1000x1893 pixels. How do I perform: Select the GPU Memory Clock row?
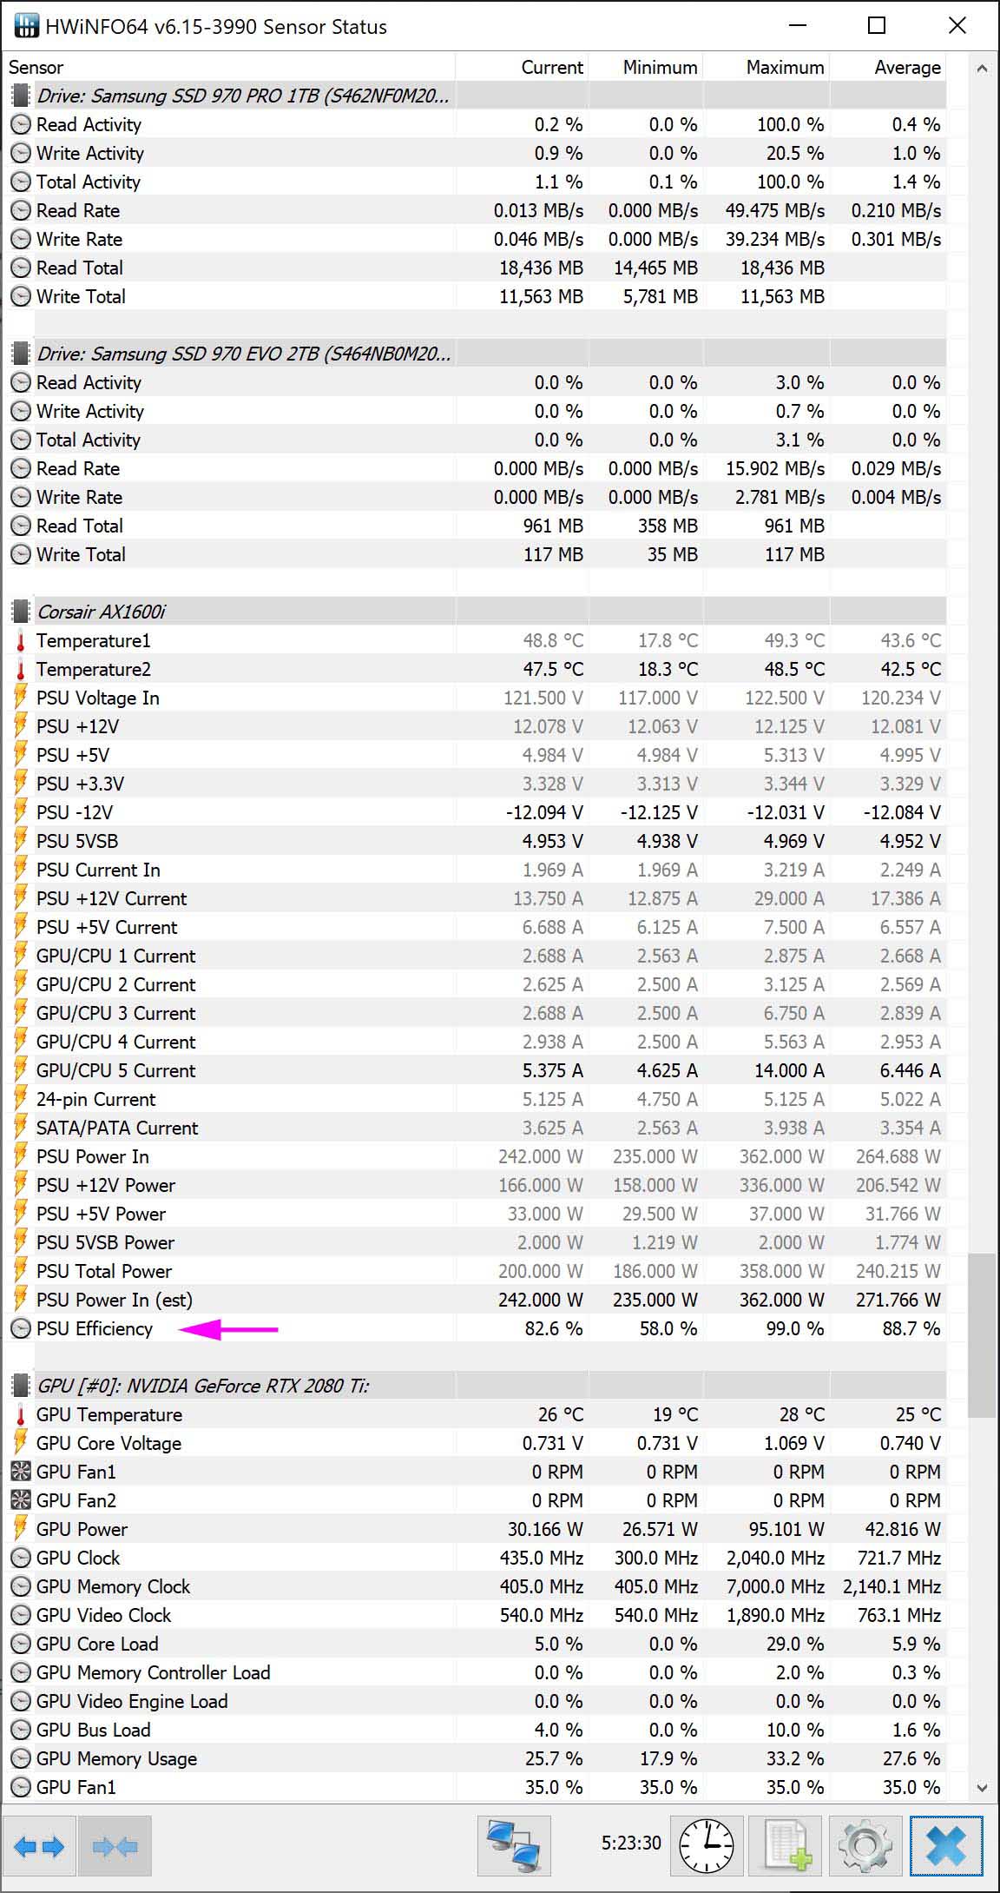pos(475,1586)
